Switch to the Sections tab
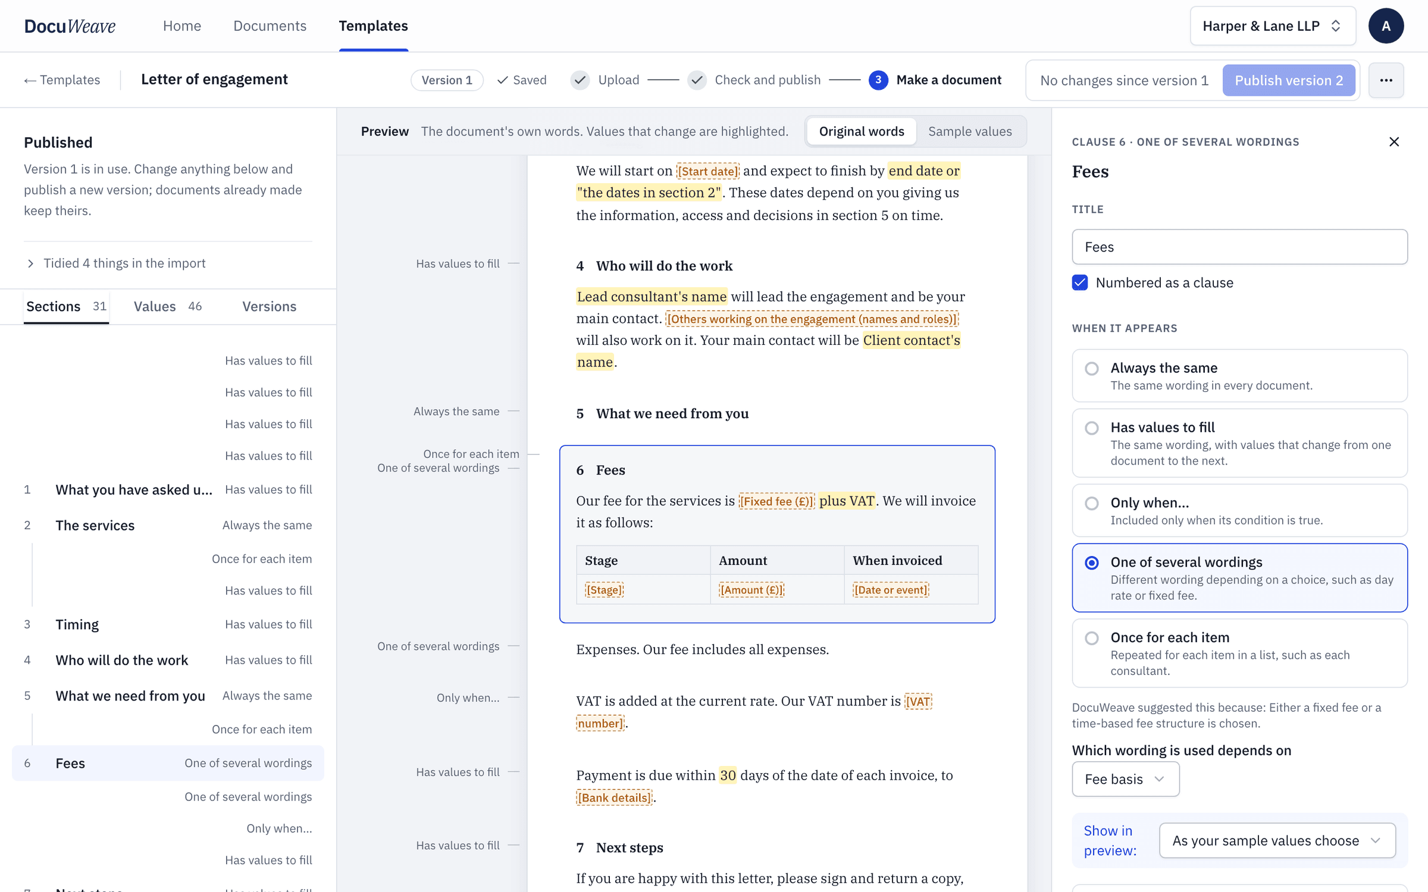Image resolution: width=1428 pixels, height=892 pixels. click(66, 306)
